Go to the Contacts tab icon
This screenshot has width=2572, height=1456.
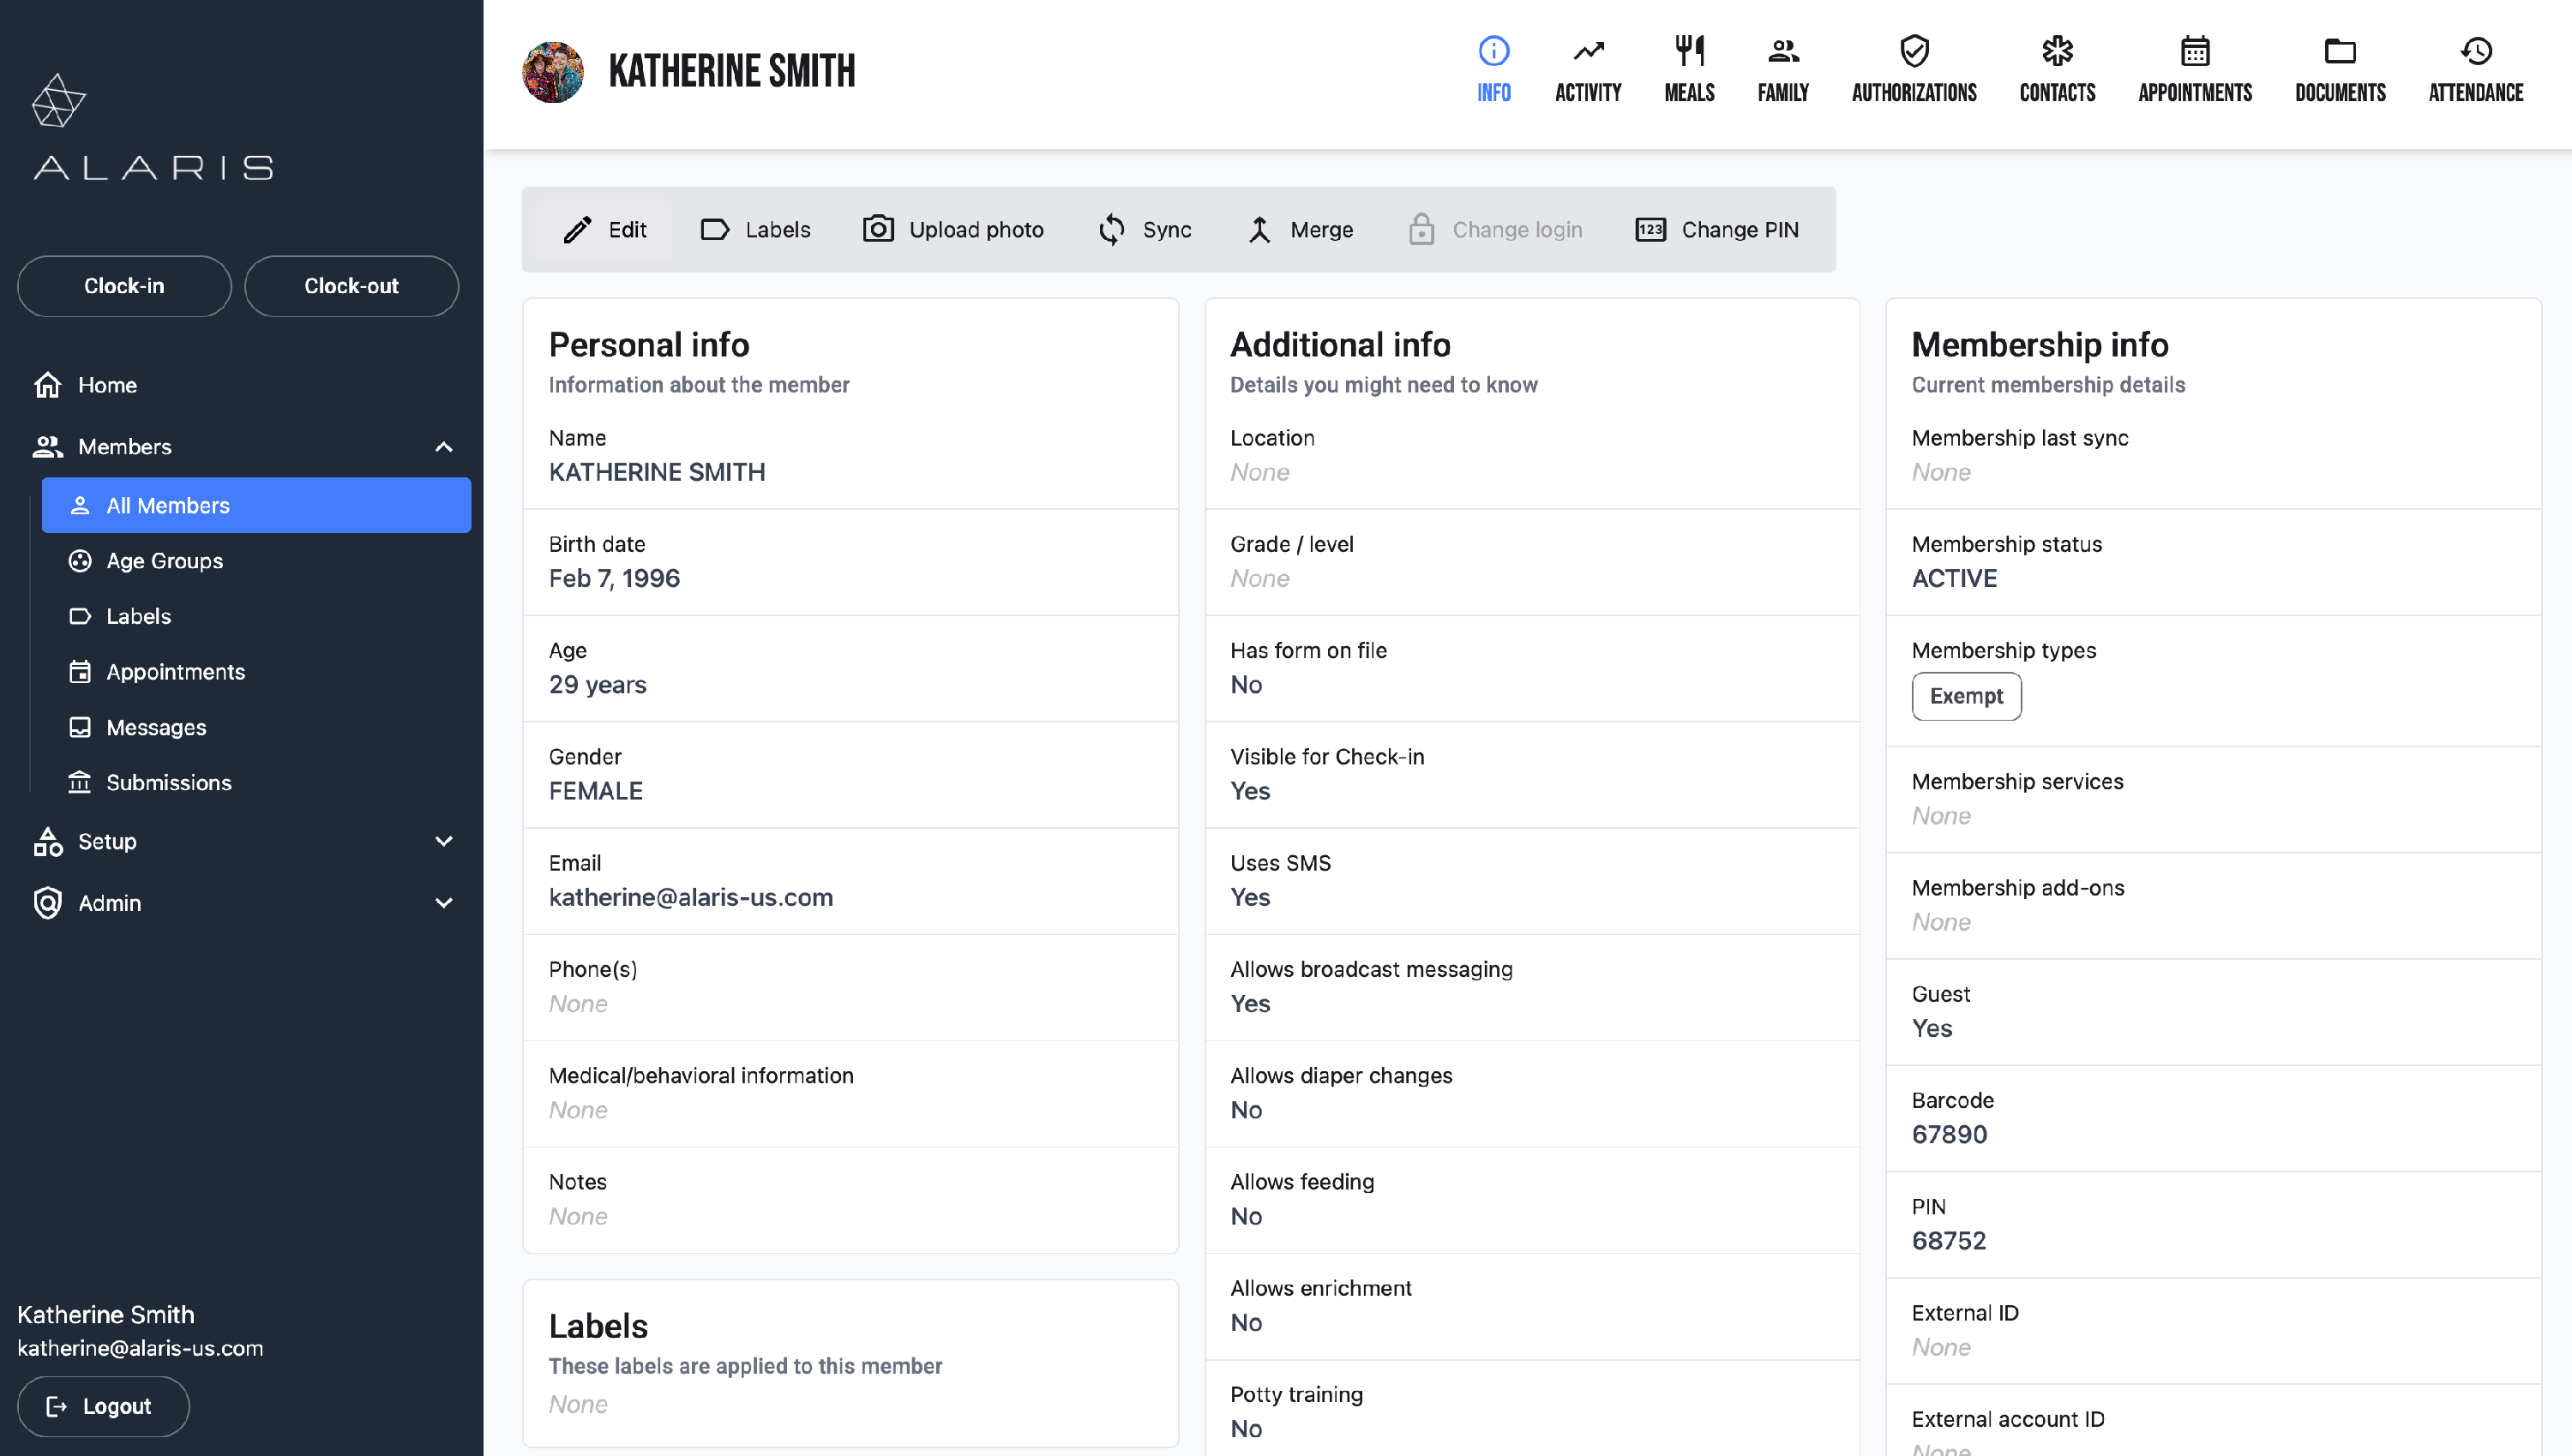[x=2057, y=50]
